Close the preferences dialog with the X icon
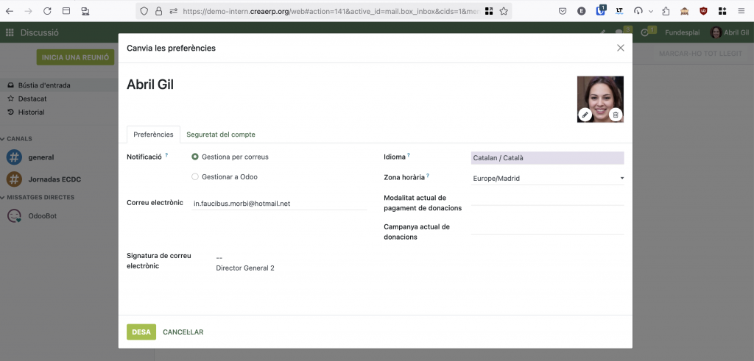 point(620,48)
